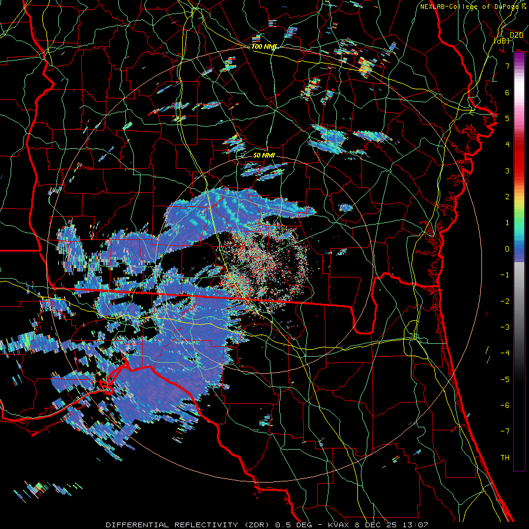Click the color scale value -2

(x=505, y=302)
